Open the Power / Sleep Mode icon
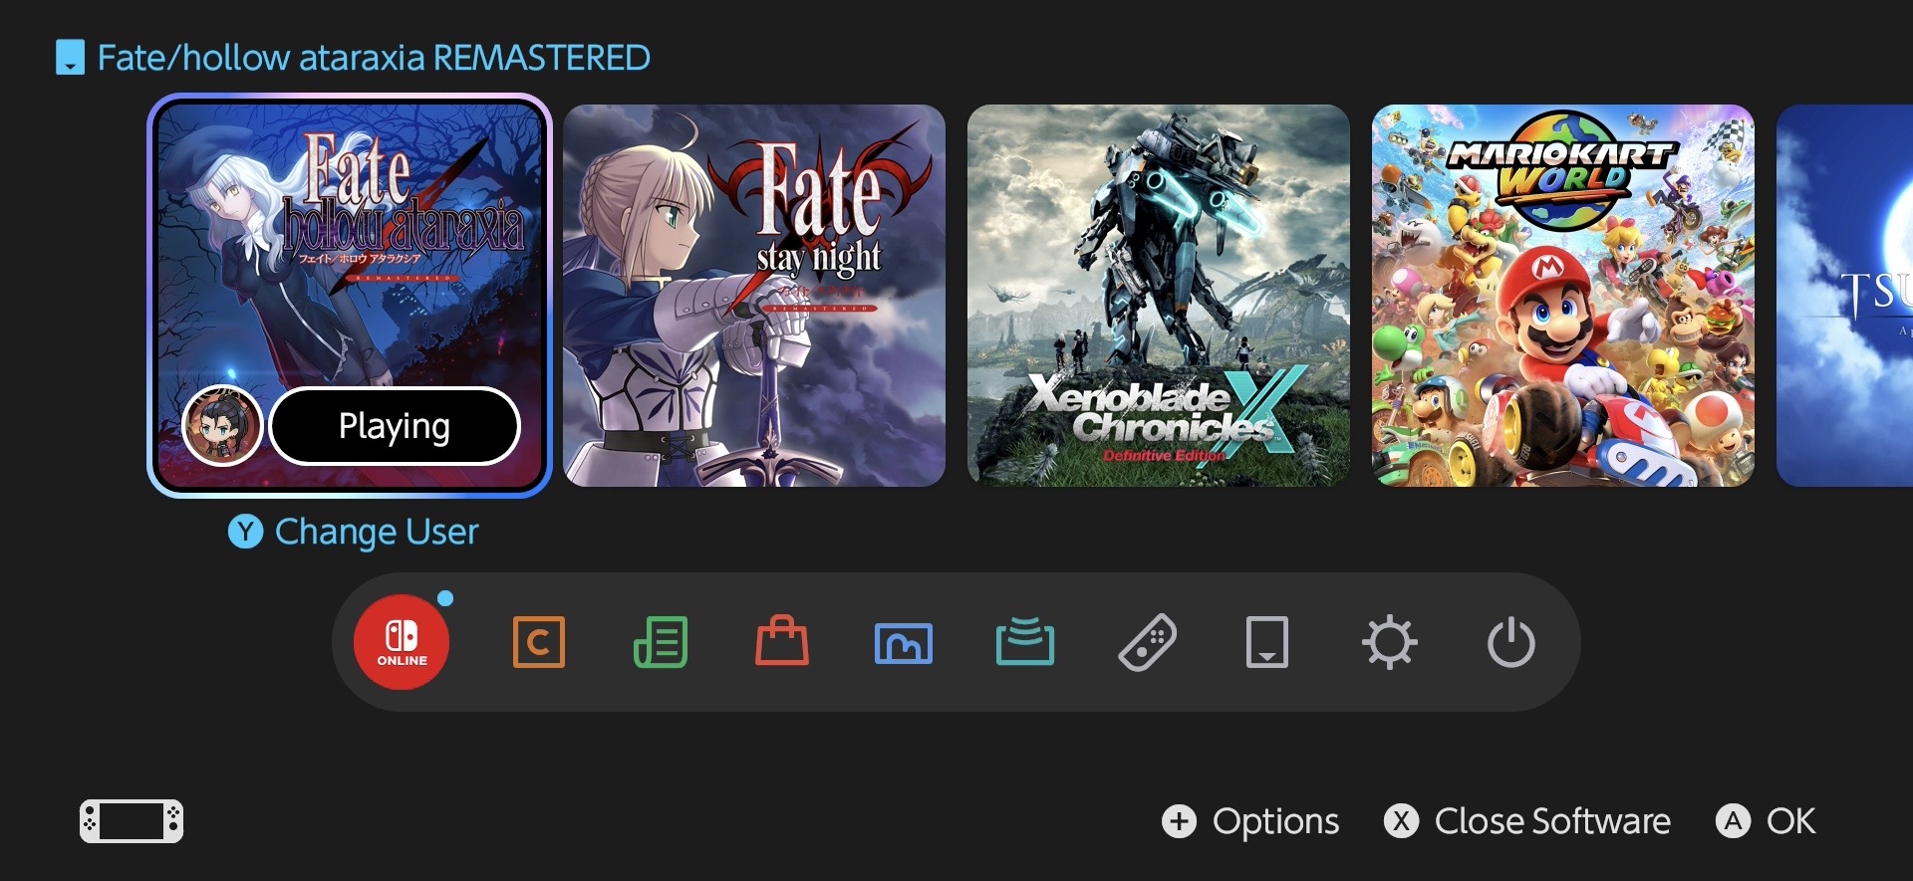Viewport: 1913px width, 881px height. click(1511, 642)
